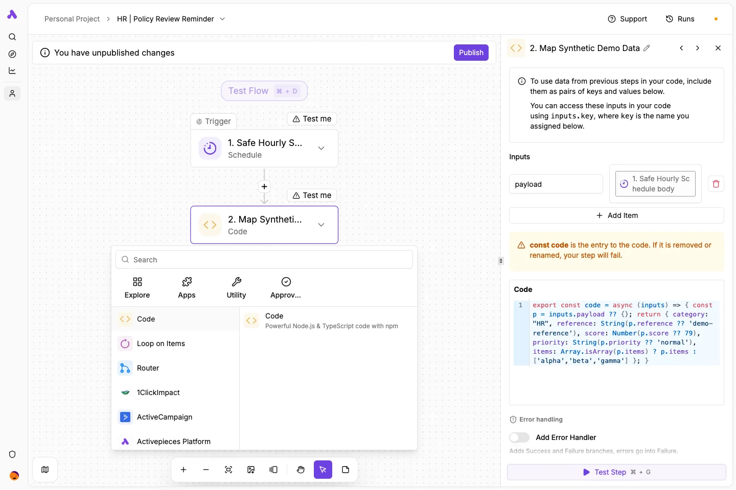Click the piece Search field
Viewport: 736px width, 490px height.
(264, 259)
